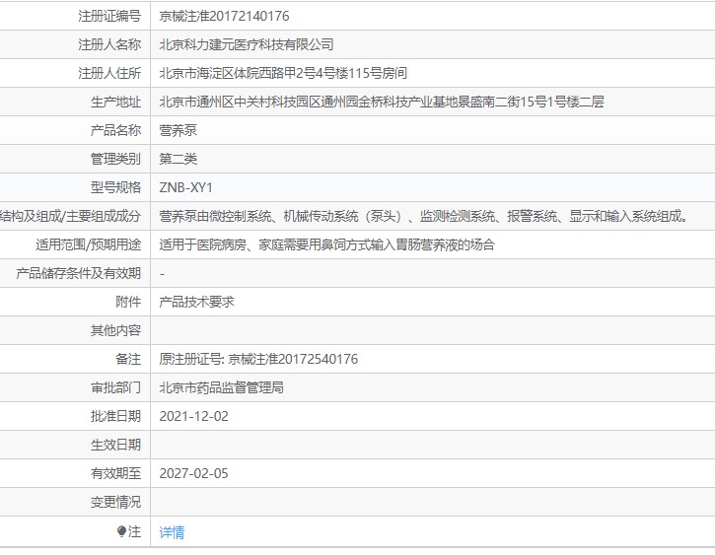Select the registrant address with 体院西路甲2号
This screenshot has width=715, height=555.
(x=283, y=73)
